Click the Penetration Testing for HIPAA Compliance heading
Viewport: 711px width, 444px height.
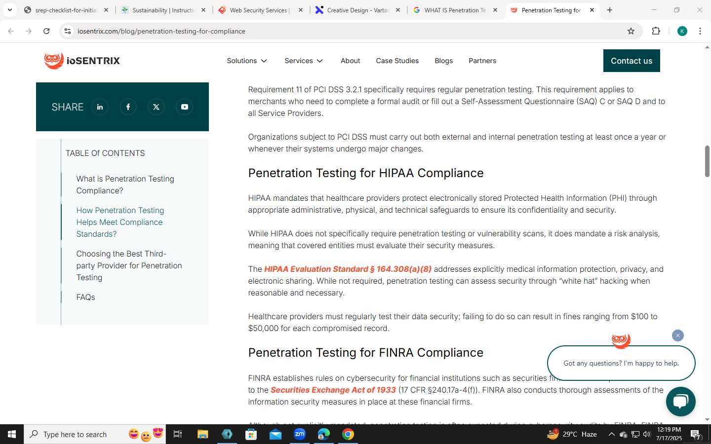365,173
